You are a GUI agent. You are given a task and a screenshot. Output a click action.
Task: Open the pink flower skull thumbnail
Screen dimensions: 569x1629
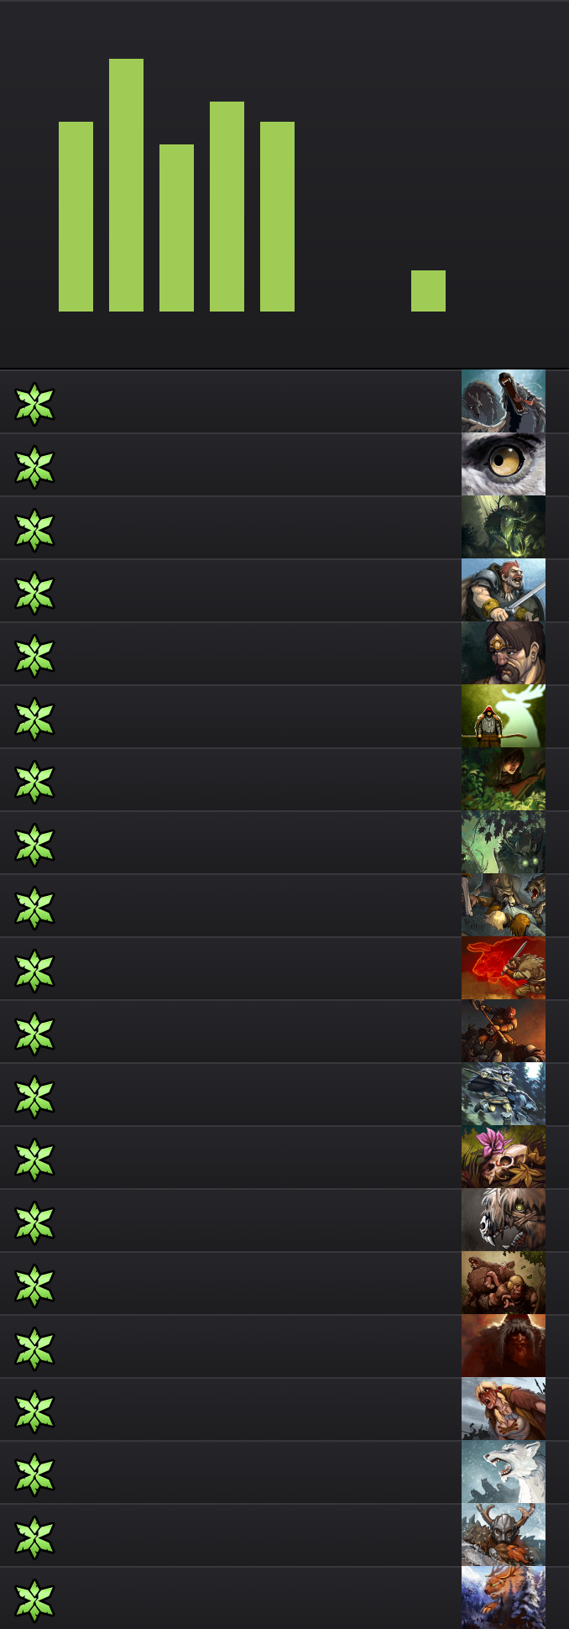click(x=504, y=1157)
